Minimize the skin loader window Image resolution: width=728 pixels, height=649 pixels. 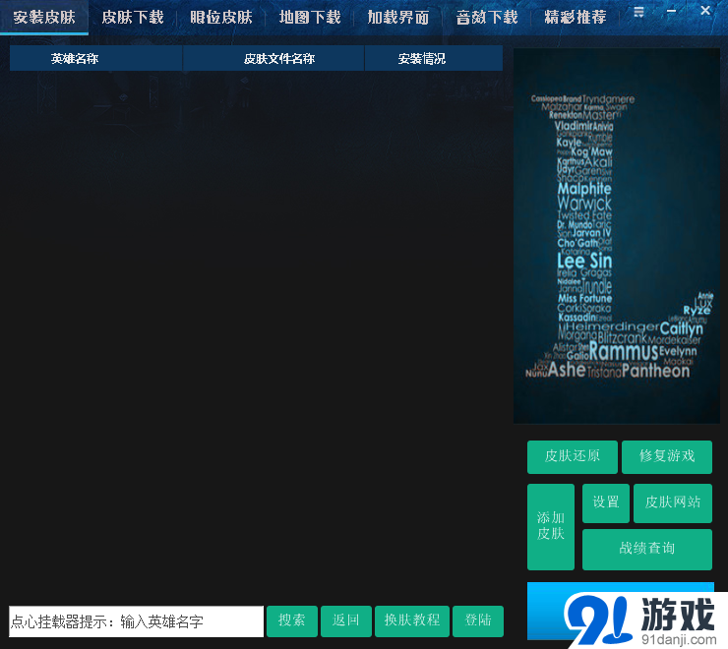pos(671,11)
